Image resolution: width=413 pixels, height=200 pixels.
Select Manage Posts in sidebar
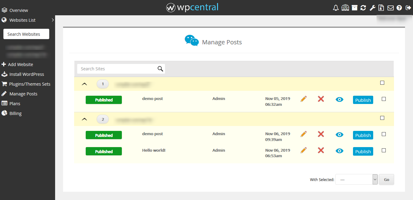[23, 94]
